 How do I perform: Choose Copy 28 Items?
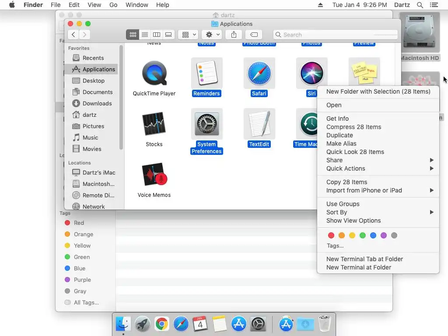tap(378, 182)
